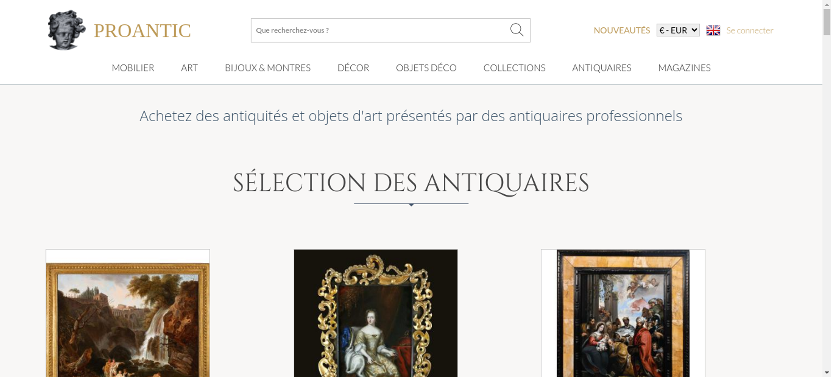Open the BIJOUX & MONTRES menu

tap(268, 68)
